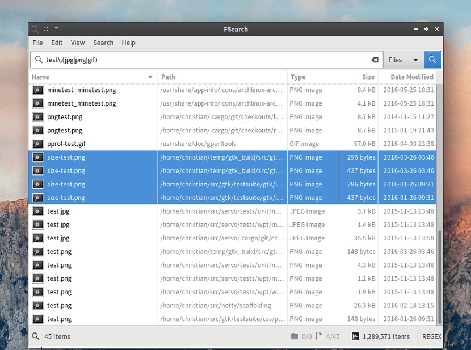Click the file count icon in the status bar
This screenshot has width=471, height=350.
[x=319, y=336]
